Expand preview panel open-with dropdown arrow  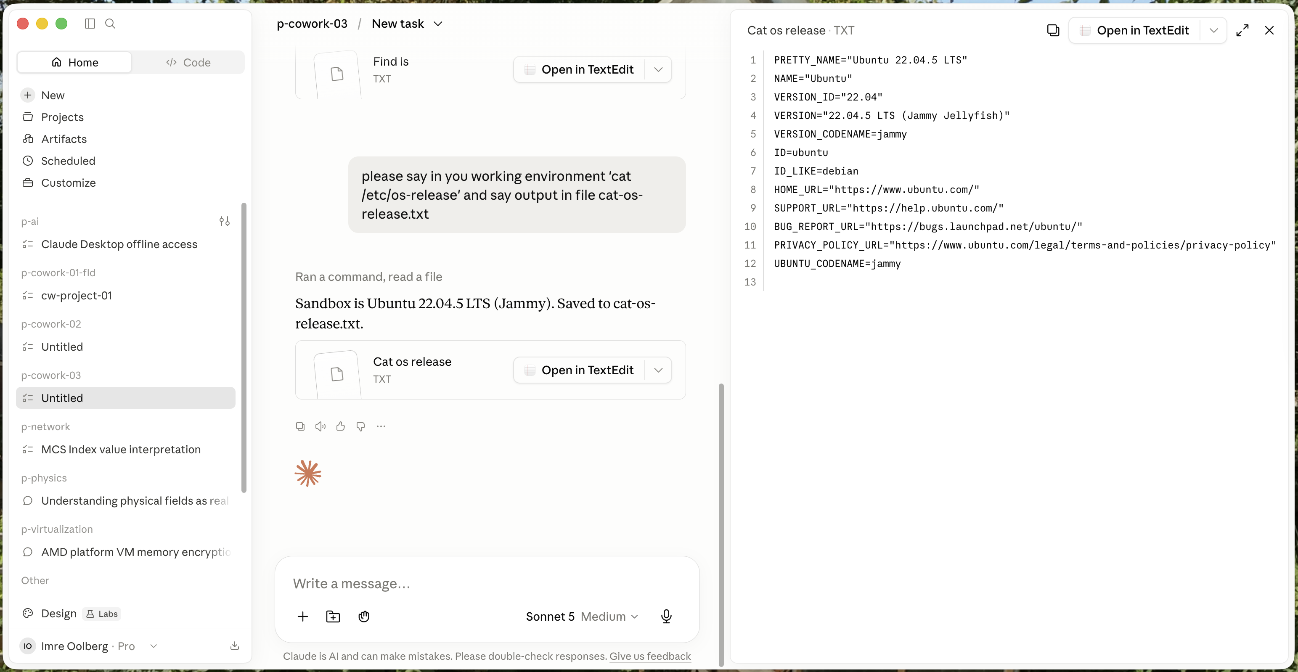pyautogui.click(x=1214, y=30)
